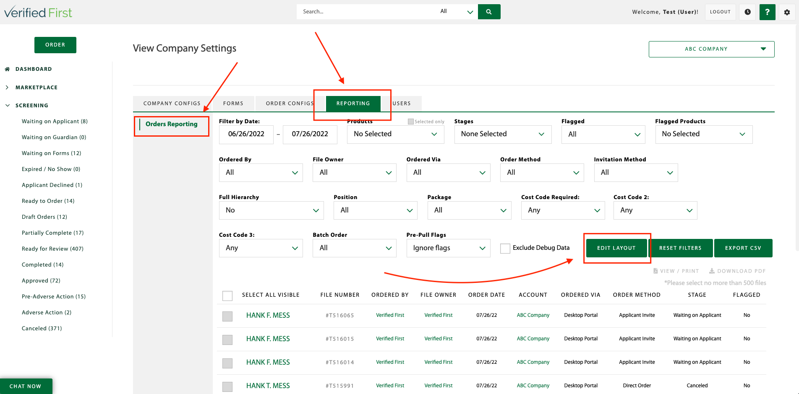The height and width of the screenshot is (394, 799).
Task: Open settings gear icon in header
Action: pyautogui.click(x=787, y=12)
